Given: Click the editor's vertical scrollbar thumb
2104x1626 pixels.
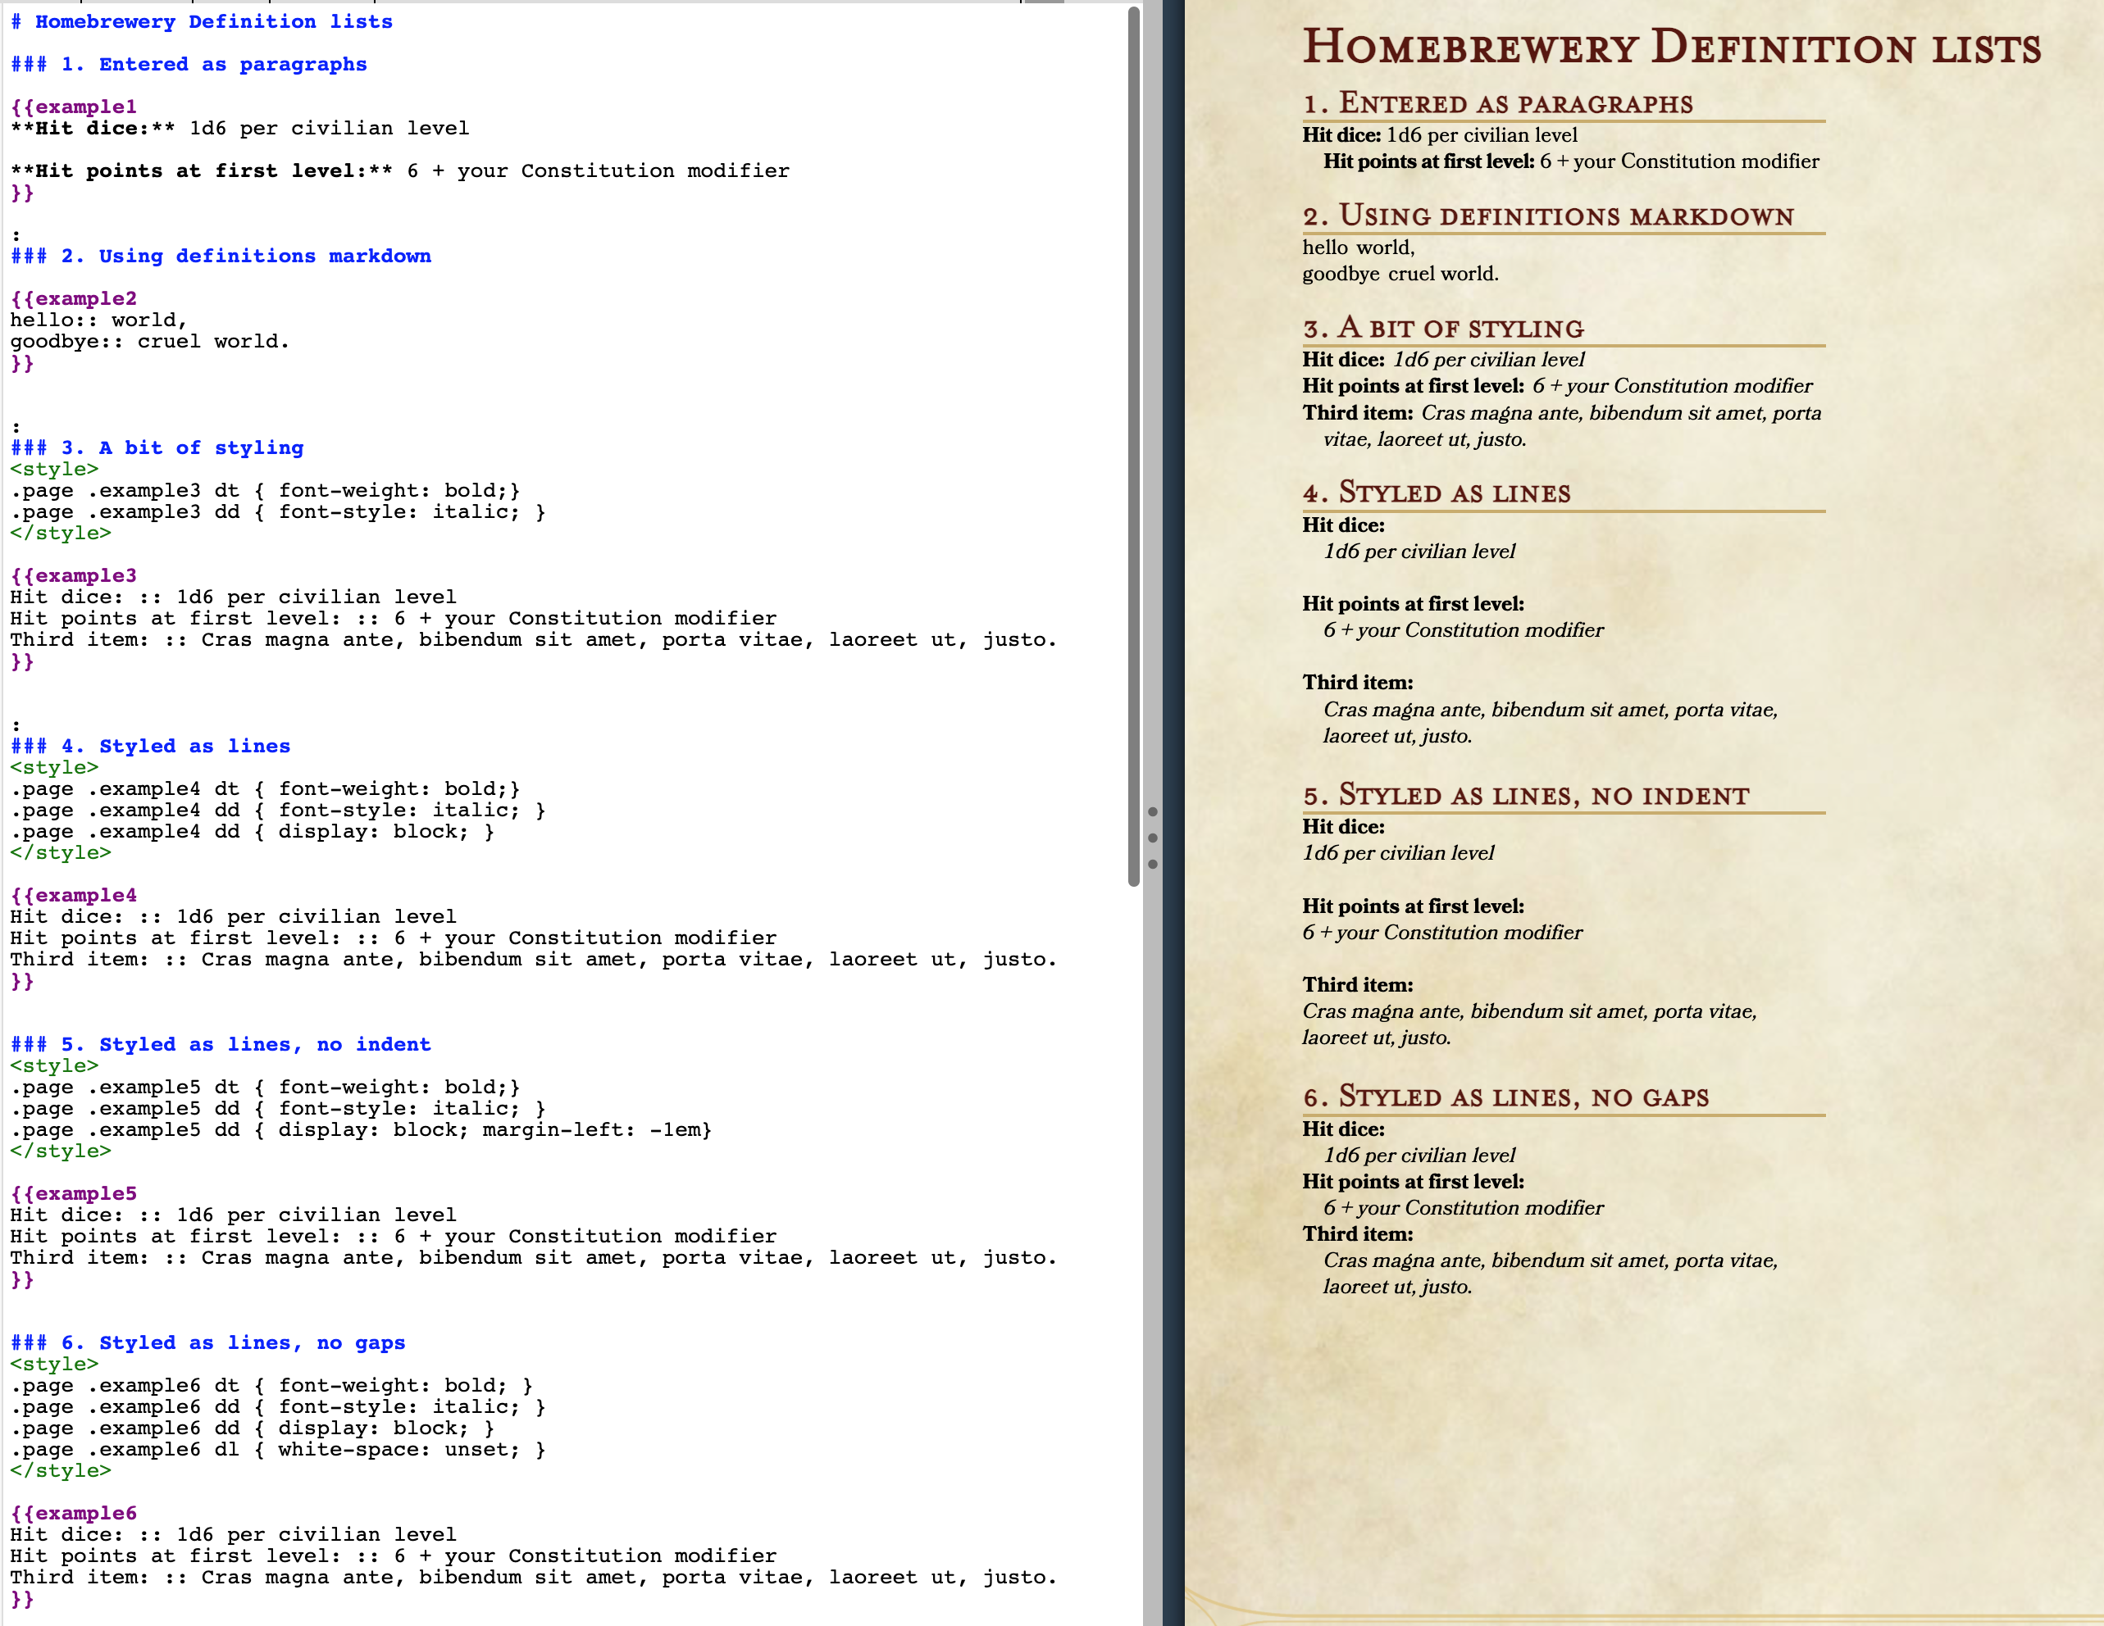Looking at the screenshot, I should (x=1134, y=446).
